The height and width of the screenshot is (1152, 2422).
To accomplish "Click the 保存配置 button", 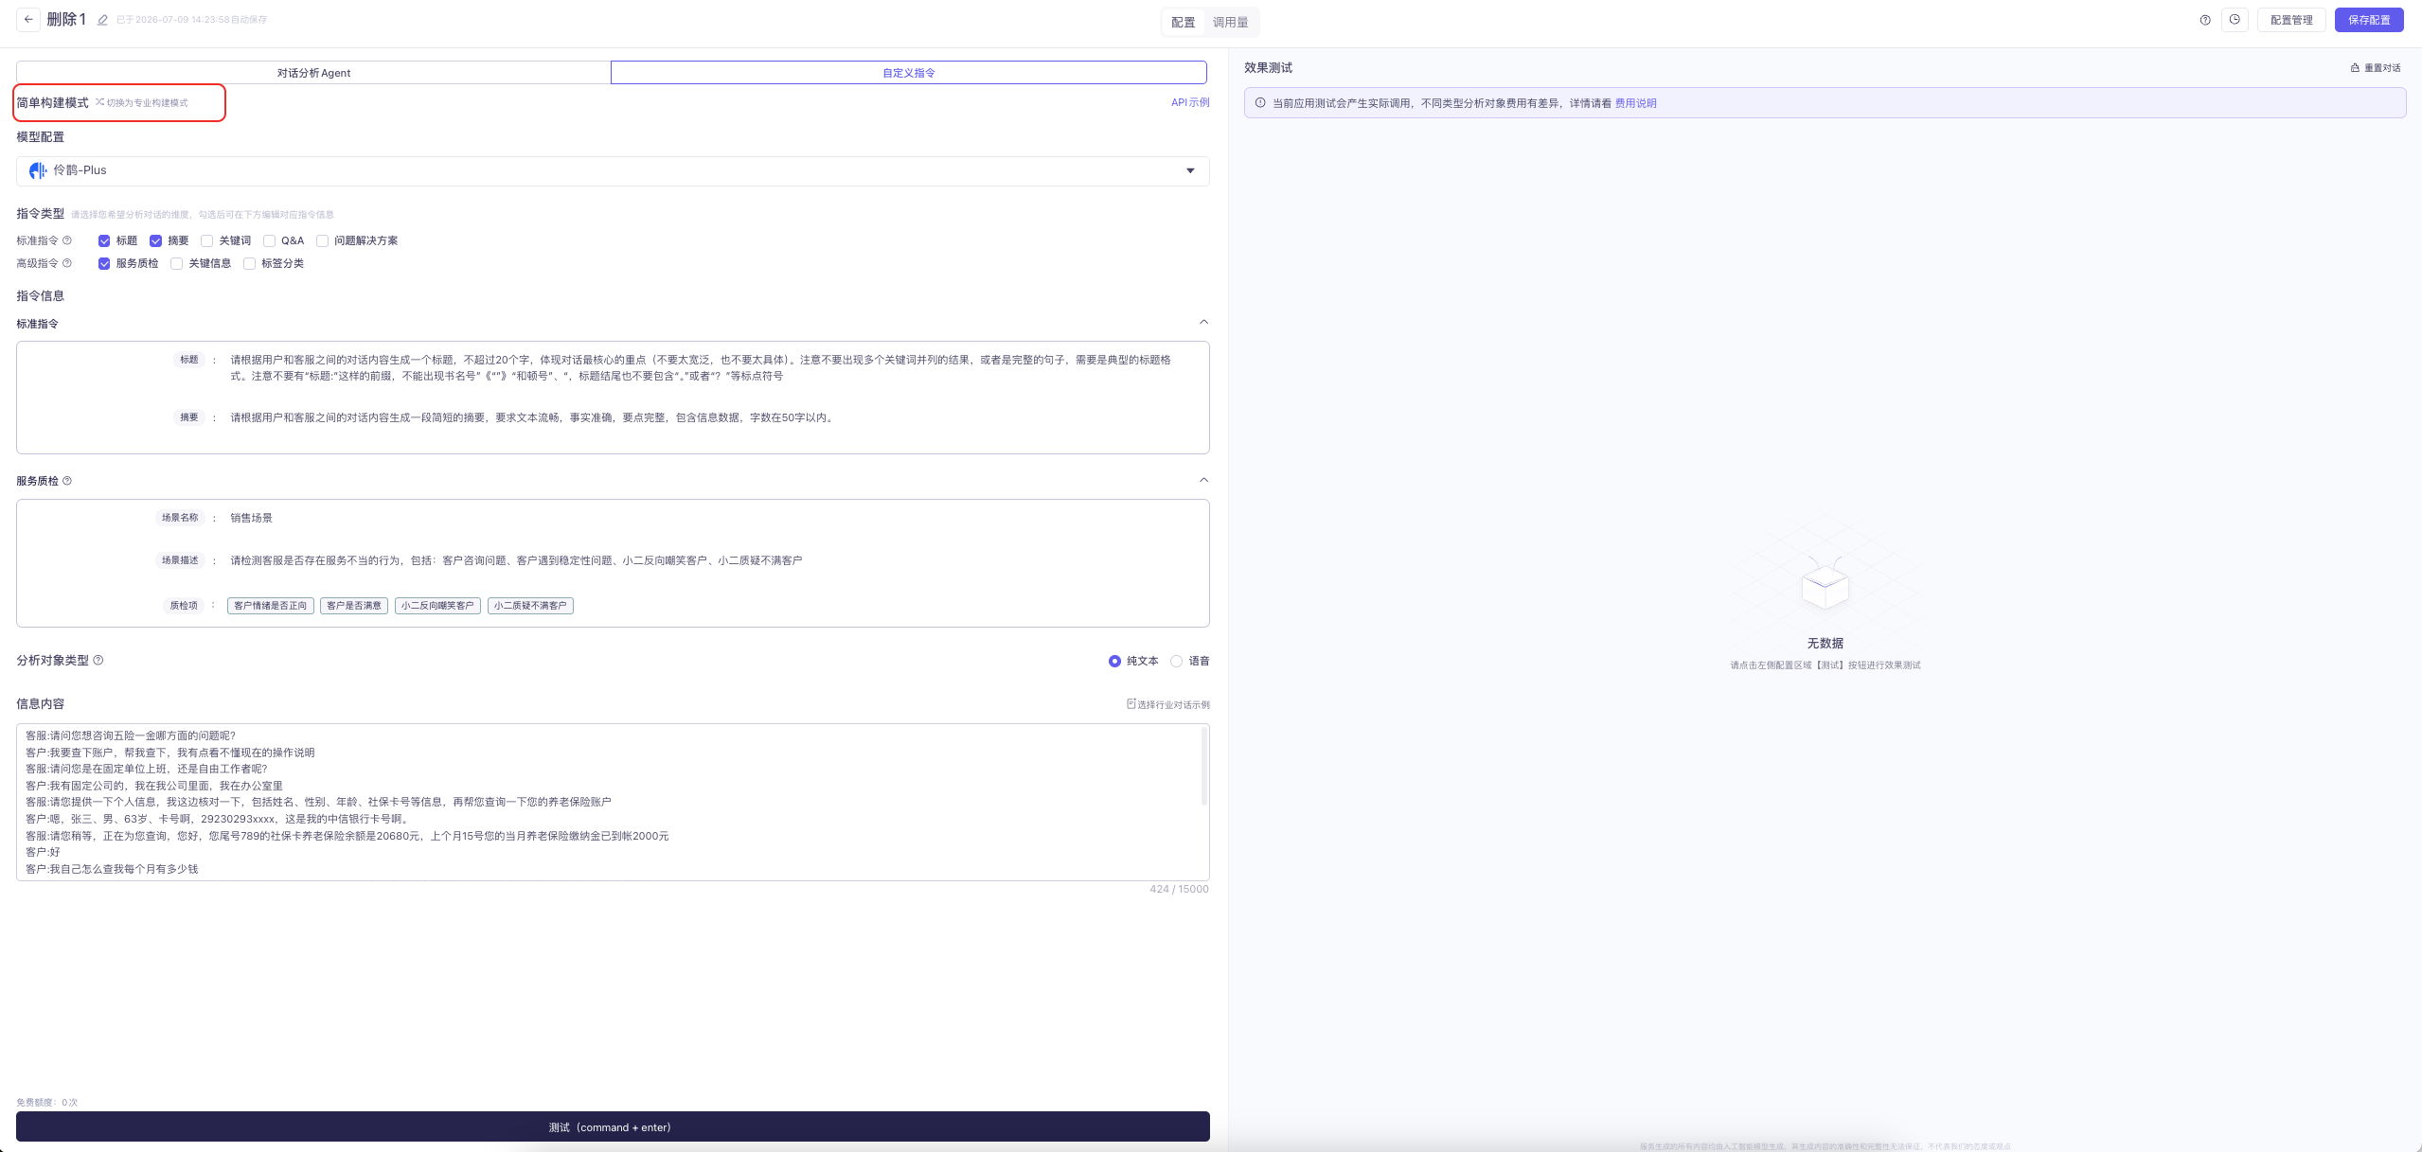I will point(2368,20).
